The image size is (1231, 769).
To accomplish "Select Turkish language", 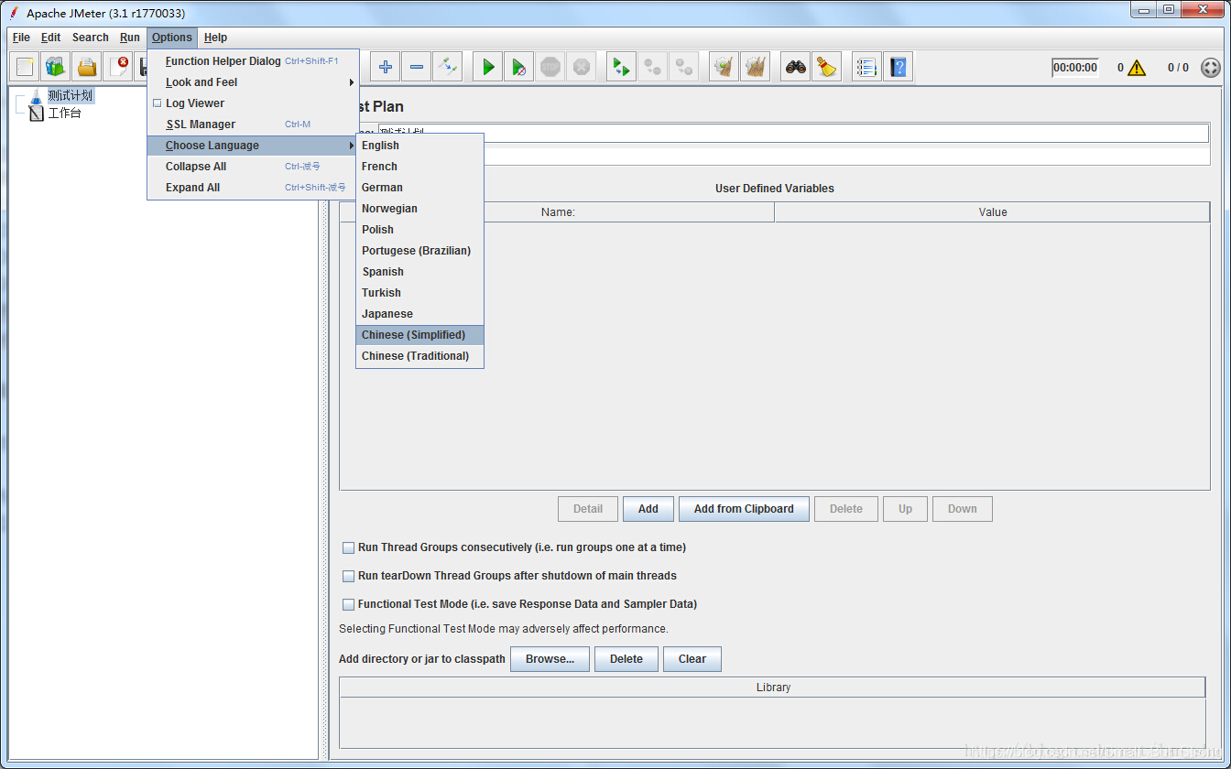I will point(419,293).
